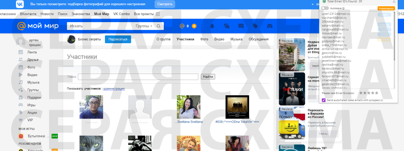
Task: Click the Видео play icon in sidebar
Action: 21,75
